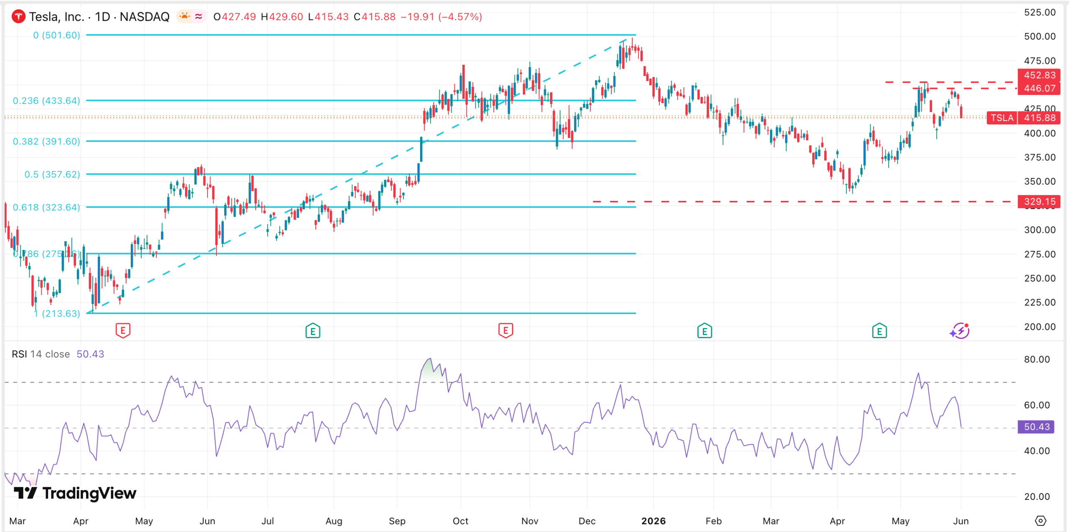
Task: Click the pink approximately-equal icon
Action: tap(199, 16)
